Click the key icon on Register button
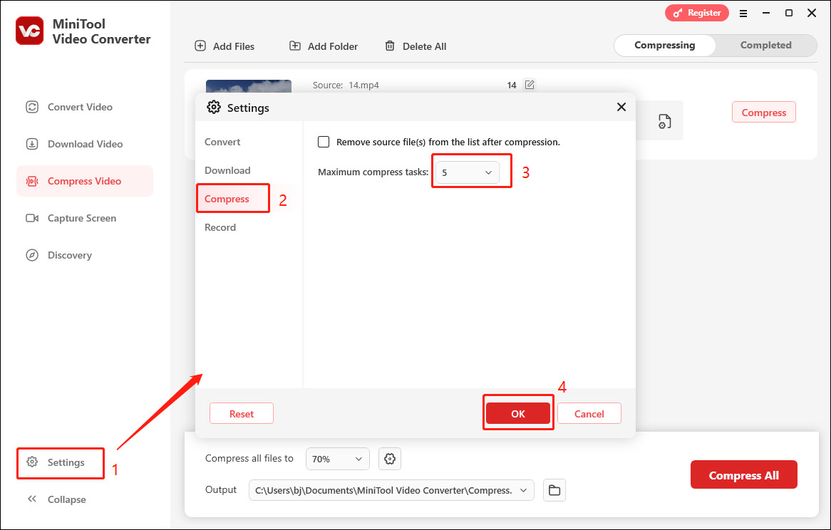The width and height of the screenshot is (831, 530). [678, 14]
